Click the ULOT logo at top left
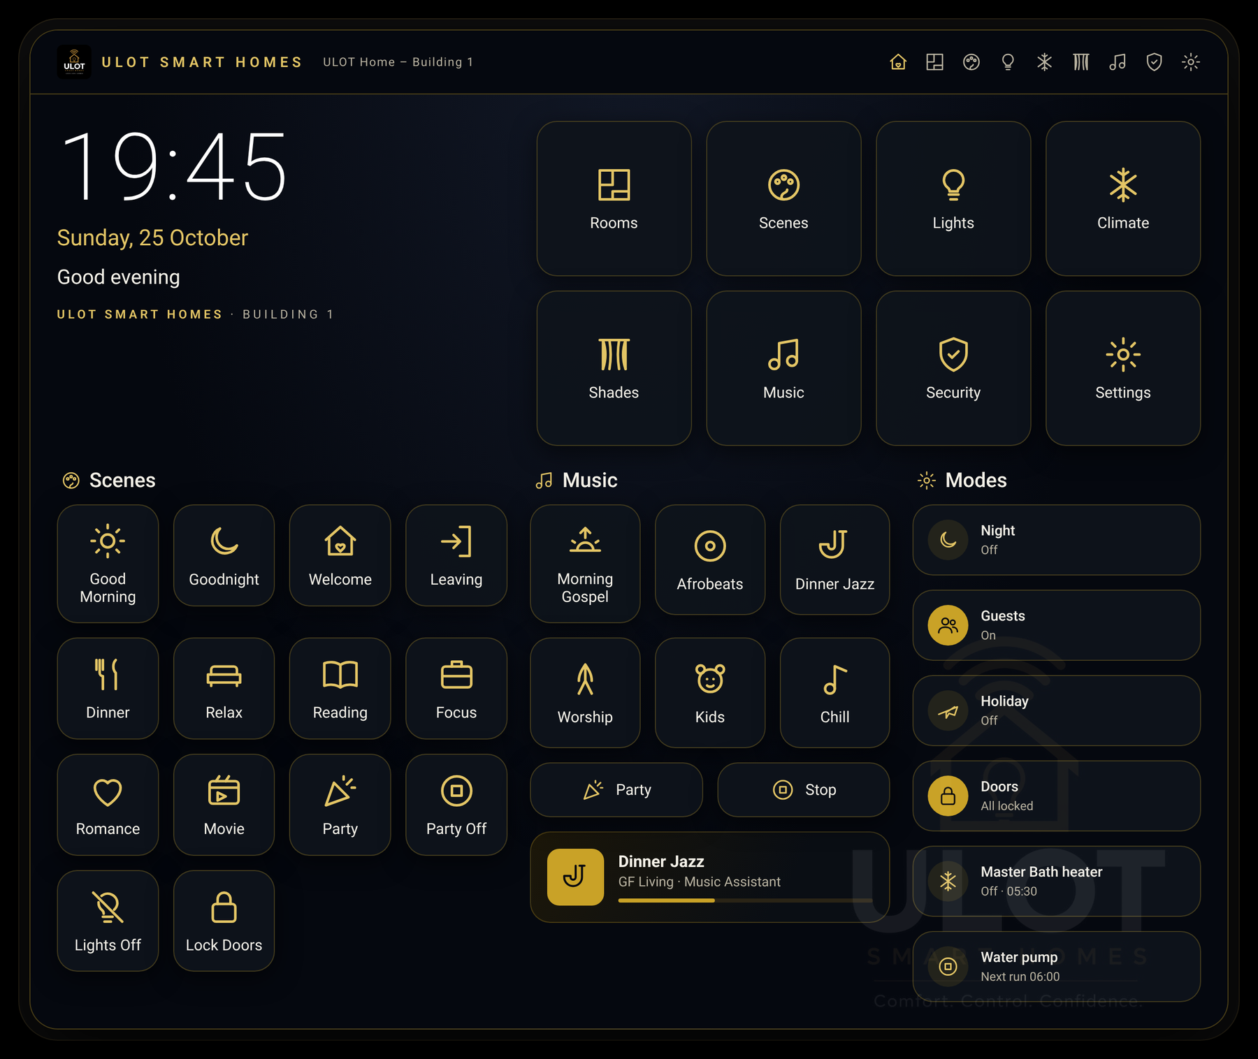The height and width of the screenshot is (1059, 1258). (x=74, y=62)
